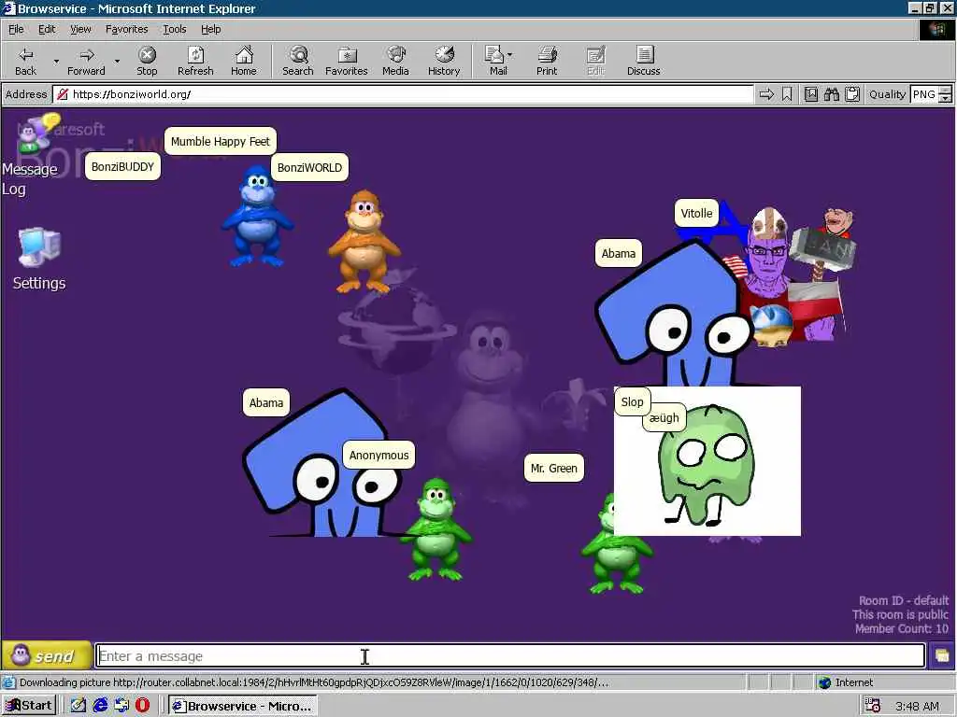Click the Anonymous name tag
Screen dimensions: 957x717
379,456
